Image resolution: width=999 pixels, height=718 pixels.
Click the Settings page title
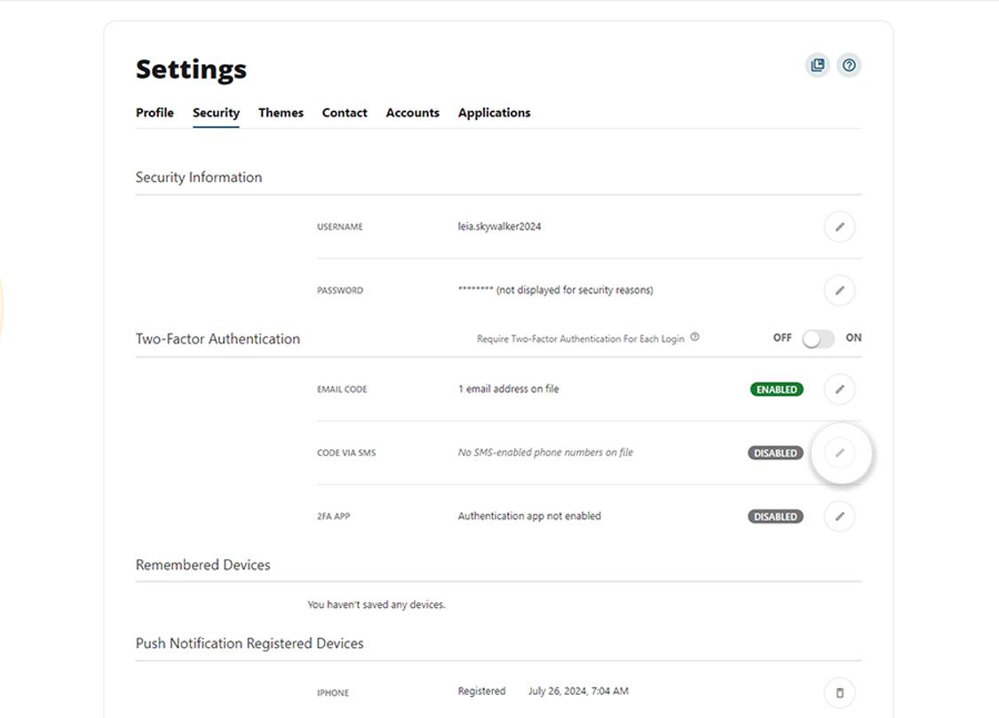(191, 68)
